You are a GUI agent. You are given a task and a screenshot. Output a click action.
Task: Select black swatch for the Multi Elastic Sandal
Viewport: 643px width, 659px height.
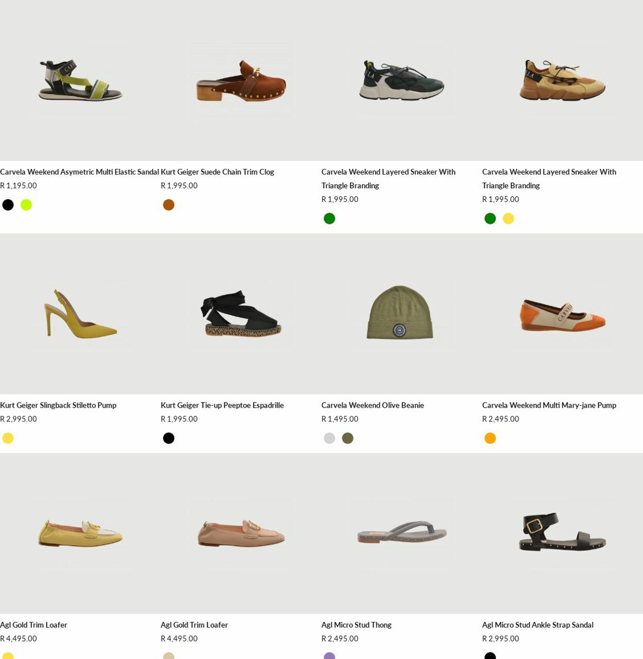click(8, 205)
